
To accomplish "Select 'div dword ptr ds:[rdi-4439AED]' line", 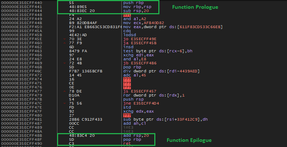I will tap(162, 71).
